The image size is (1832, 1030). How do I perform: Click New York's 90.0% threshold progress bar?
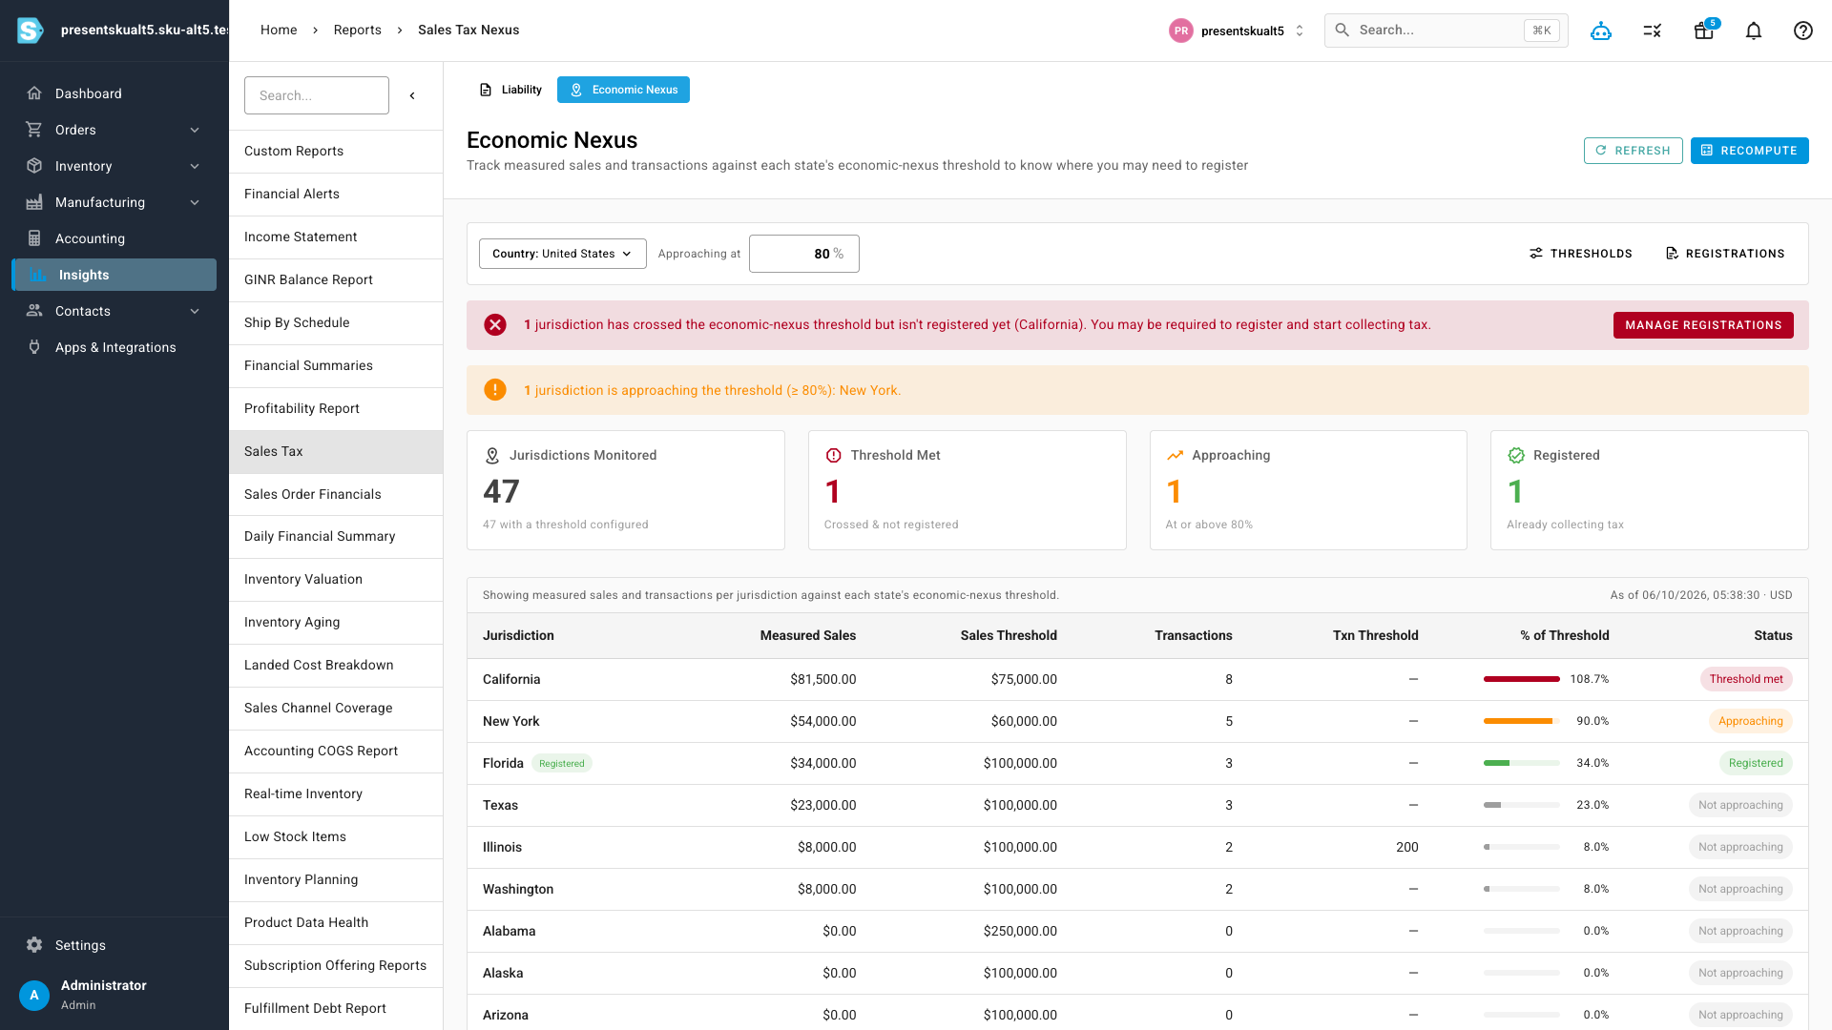point(1522,721)
